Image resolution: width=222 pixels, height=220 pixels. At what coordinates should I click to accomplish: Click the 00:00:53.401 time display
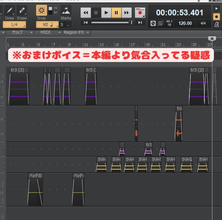[x=180, y=12]
